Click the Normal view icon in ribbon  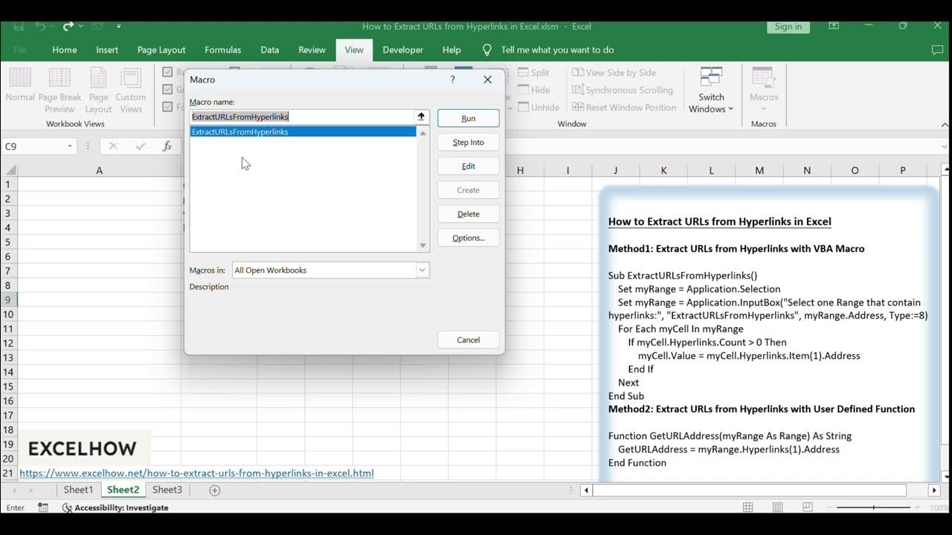tap(20, 78)
